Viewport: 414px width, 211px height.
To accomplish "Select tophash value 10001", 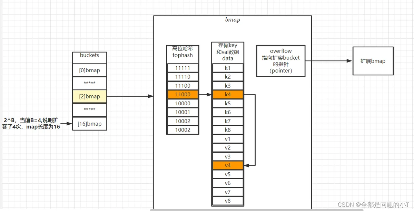I will (x=183, y=112).
